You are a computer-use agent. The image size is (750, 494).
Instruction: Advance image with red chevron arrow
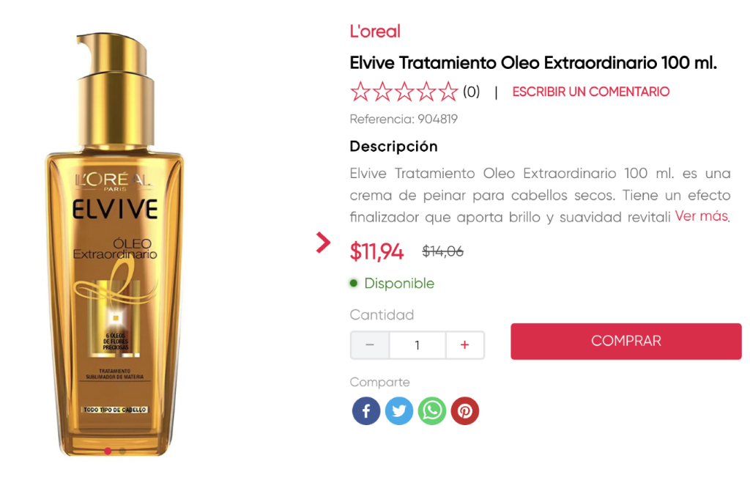(323, 242)
